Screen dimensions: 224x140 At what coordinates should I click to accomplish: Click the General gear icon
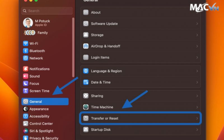point(25,102)
